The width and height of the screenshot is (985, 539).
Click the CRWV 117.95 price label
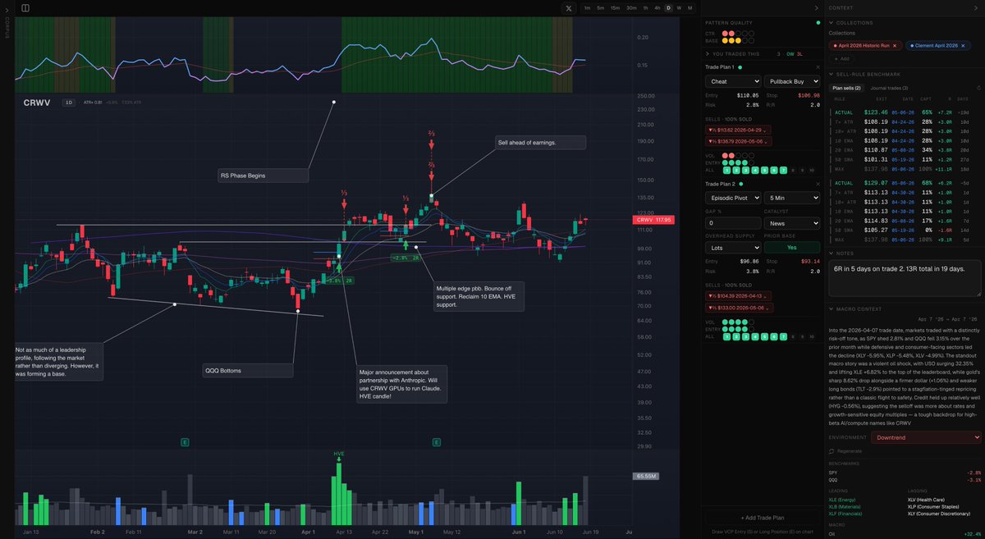click(x=653, y=220)
